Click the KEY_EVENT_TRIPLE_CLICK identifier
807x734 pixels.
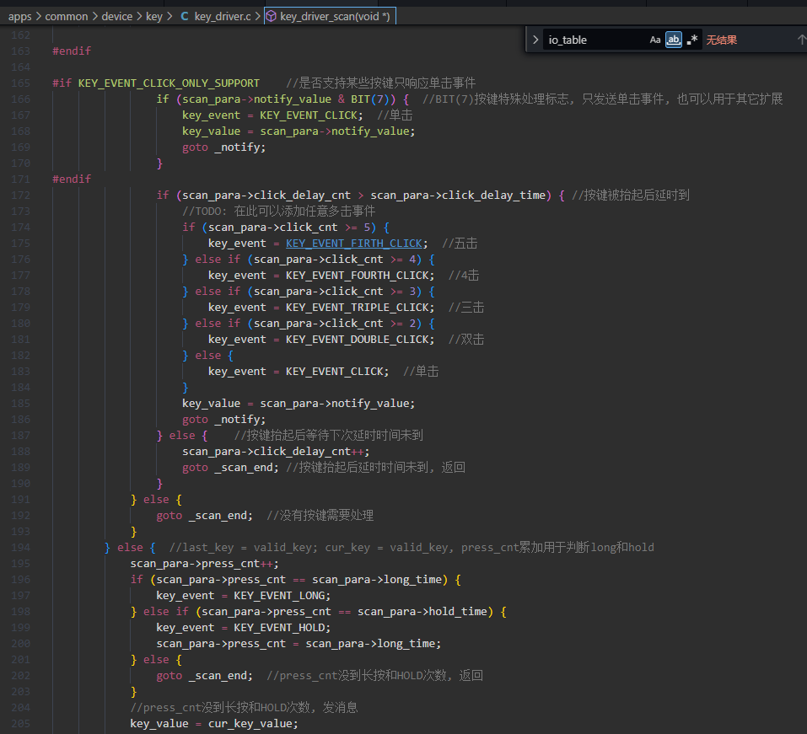click(358, 307)
